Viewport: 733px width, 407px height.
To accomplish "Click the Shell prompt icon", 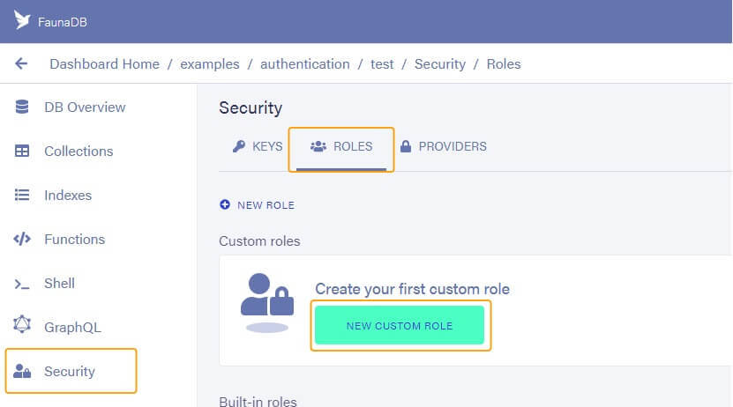I will 23,284.
